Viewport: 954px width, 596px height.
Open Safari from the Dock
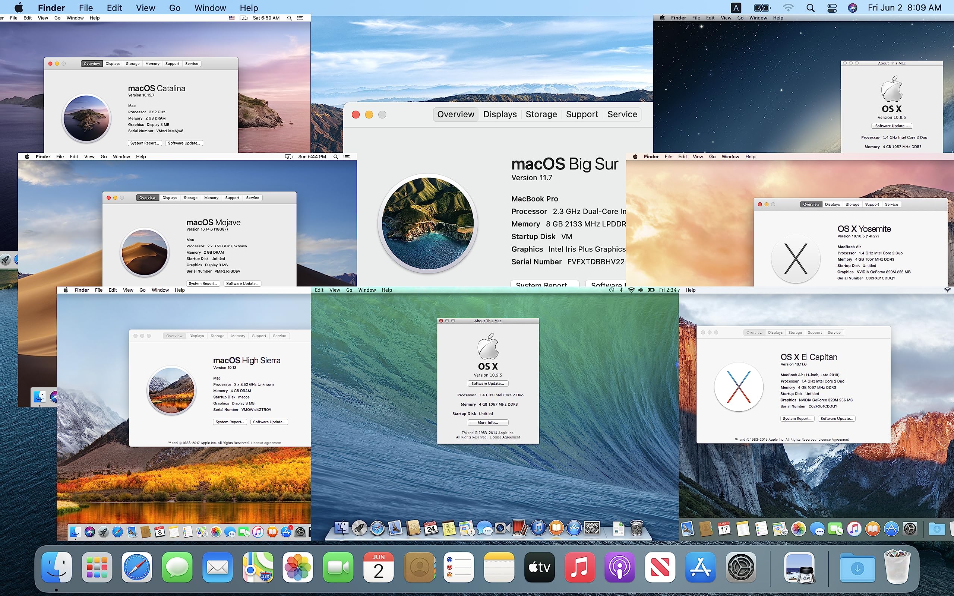[137, 568]
